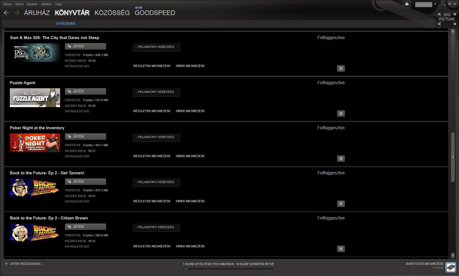Click the "Poker Night at the Inventory" title
Viewport: 459px width, 276px height.
(37, 128)
